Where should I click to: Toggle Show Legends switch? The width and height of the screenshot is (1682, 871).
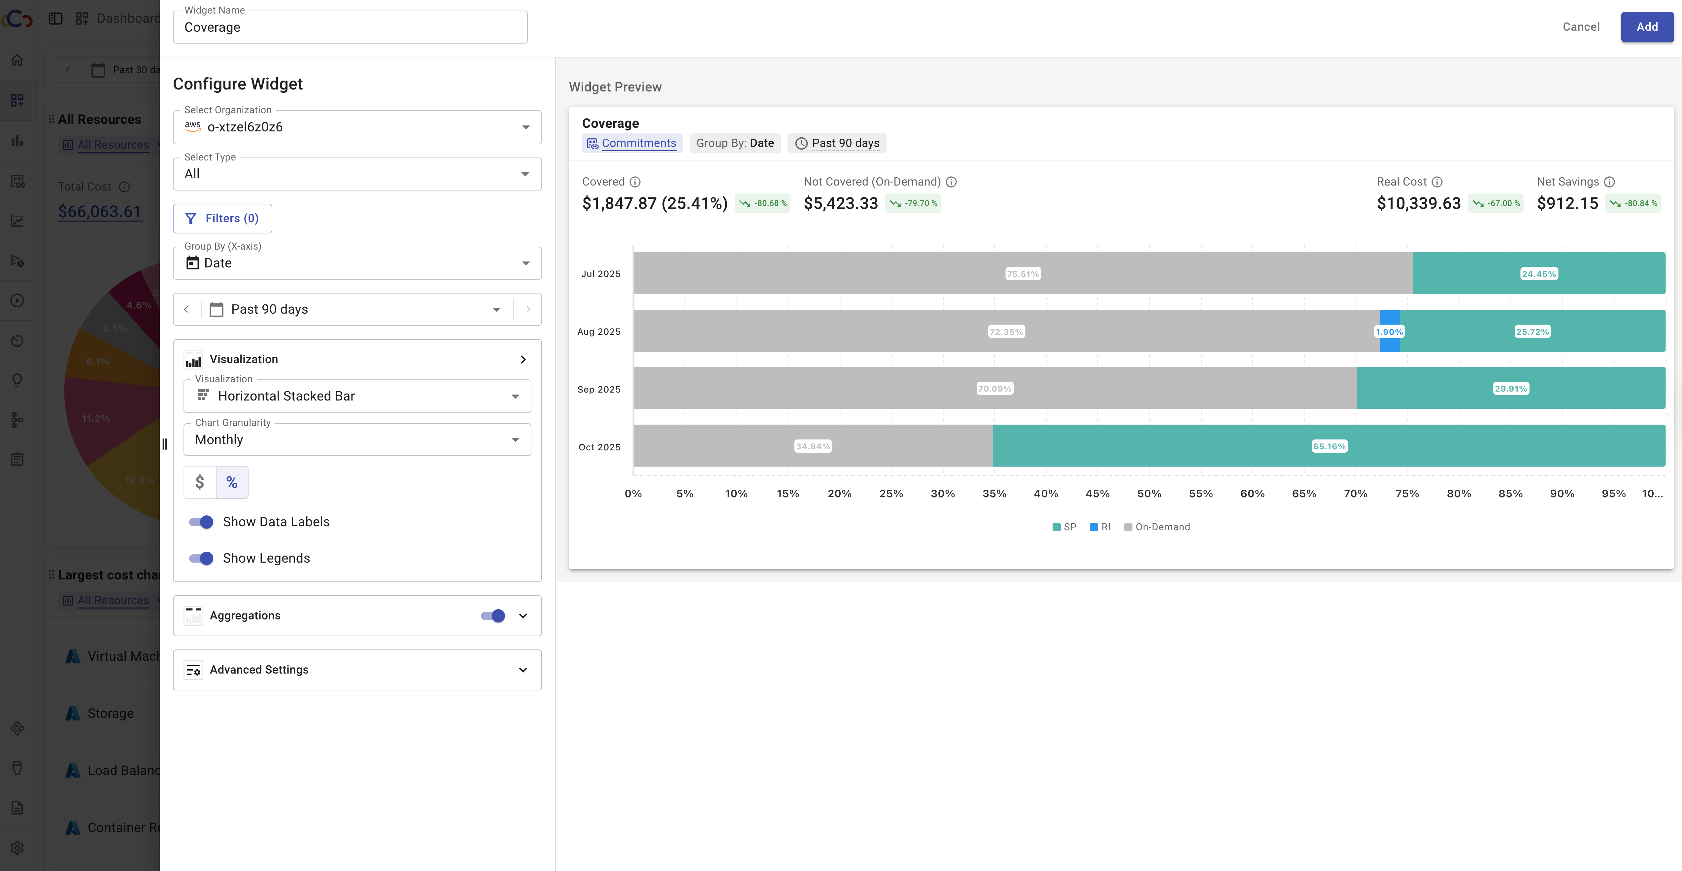201,558
